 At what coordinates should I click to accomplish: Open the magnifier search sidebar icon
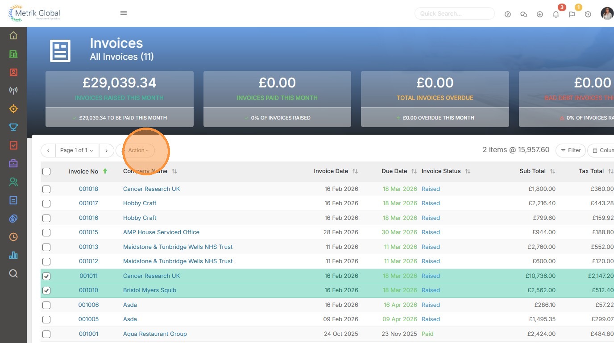(x=13, y=273)
